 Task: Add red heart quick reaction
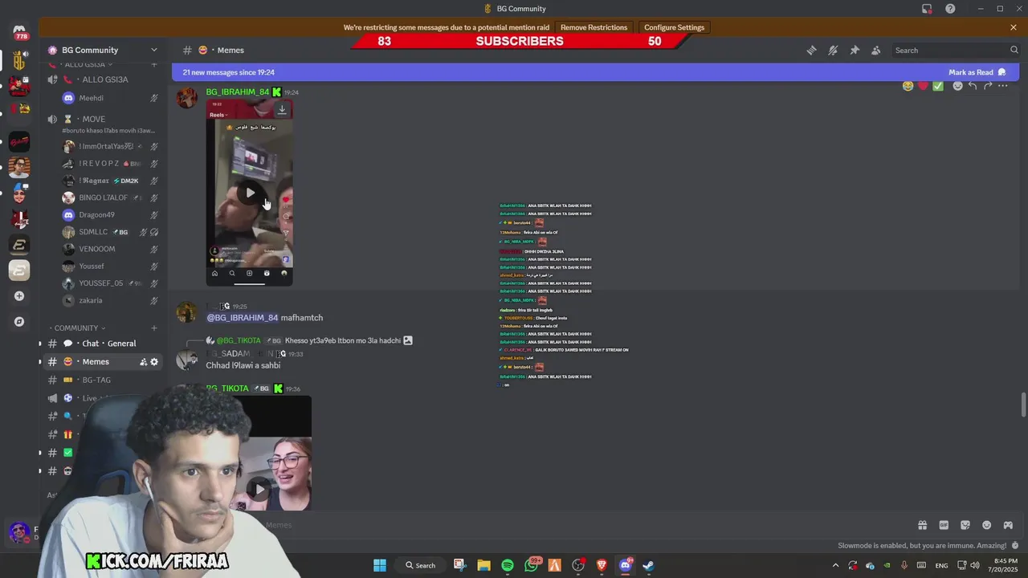tap(923, 86)
